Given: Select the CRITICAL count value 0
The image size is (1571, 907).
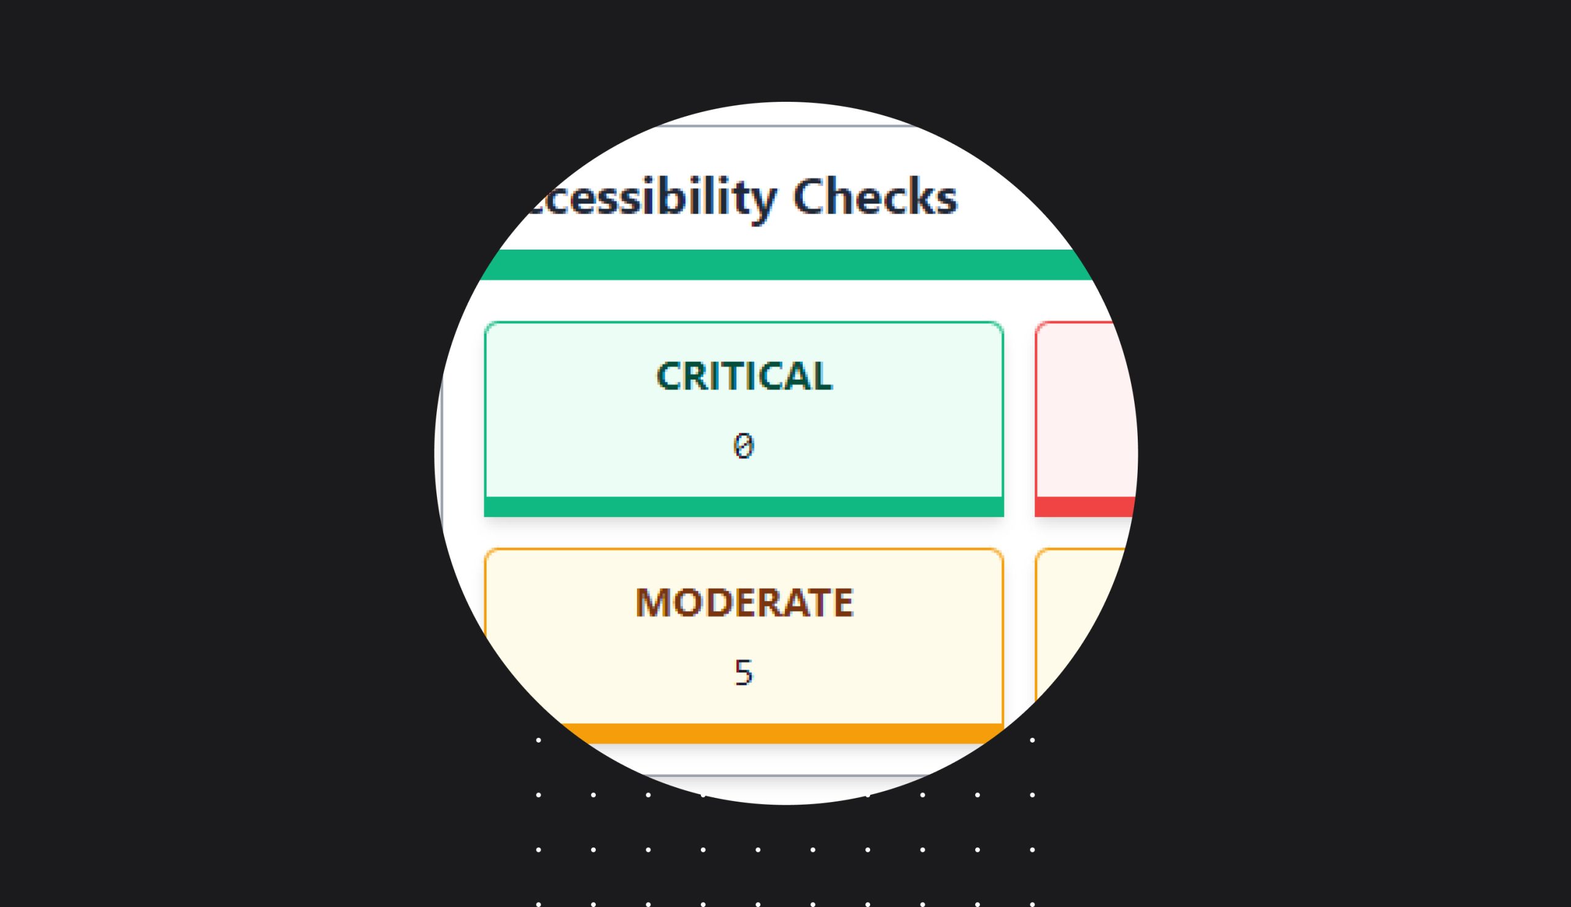Looking at the screenshot, I should pyautogui.click(x=743, y=446).
